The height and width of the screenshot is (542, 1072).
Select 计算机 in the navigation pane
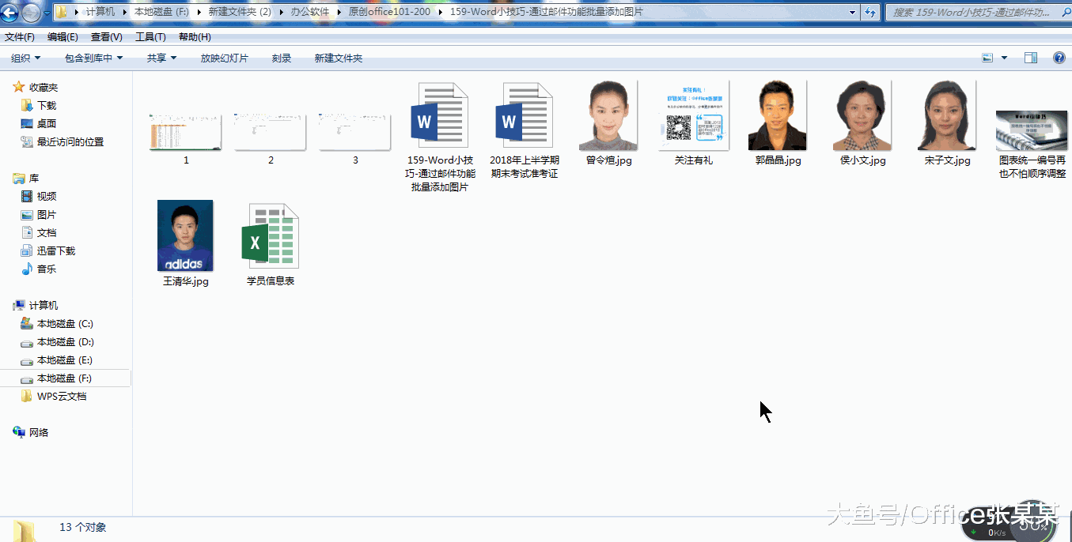click(x=44, y=305)
